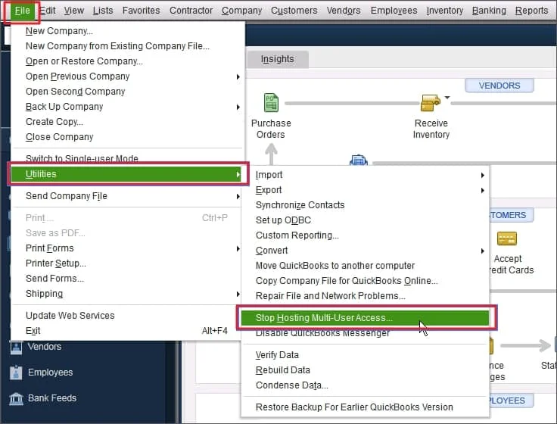
Task: Expand the Open Previous Company submenu
Action: click(238, 76)
